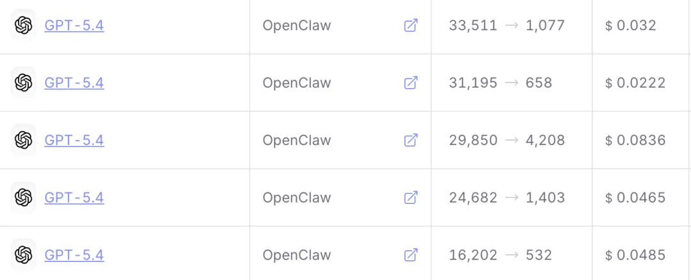691x280 pixels.
Task: Open GPT-5.4 link costing $0.0222
Action: pos(74,82)
